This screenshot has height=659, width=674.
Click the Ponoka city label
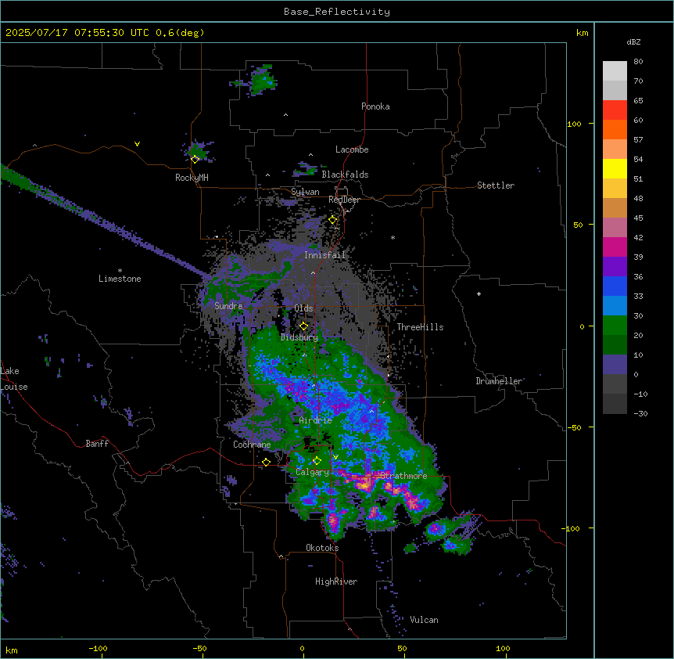(x=375, y=106)
